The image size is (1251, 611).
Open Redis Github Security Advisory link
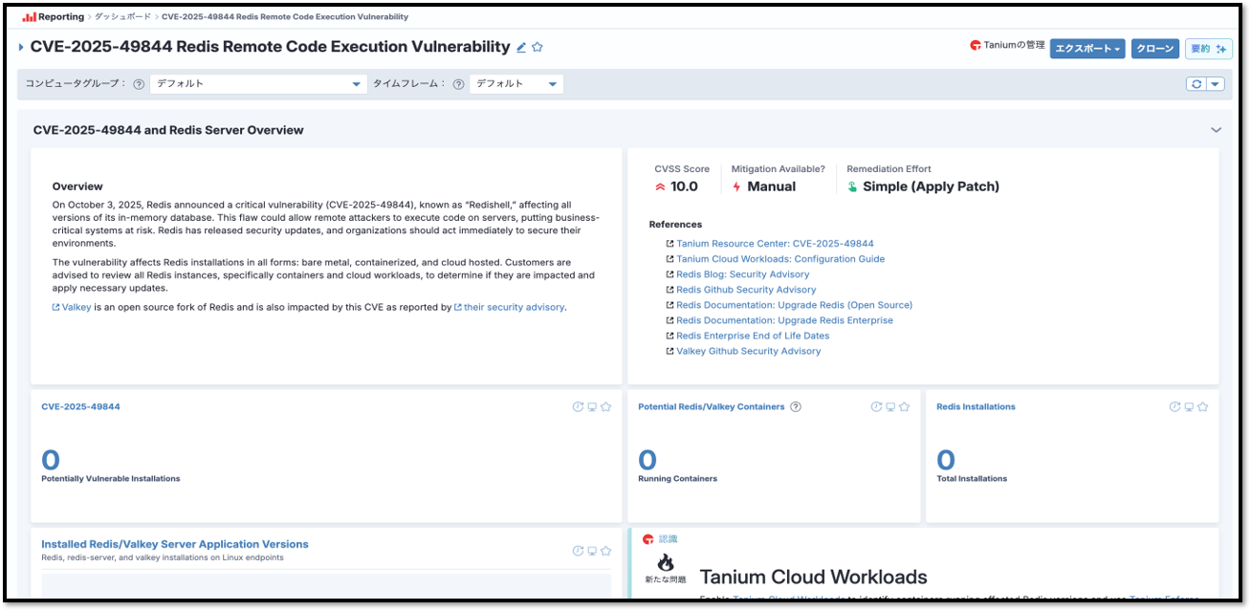[746, 290]
